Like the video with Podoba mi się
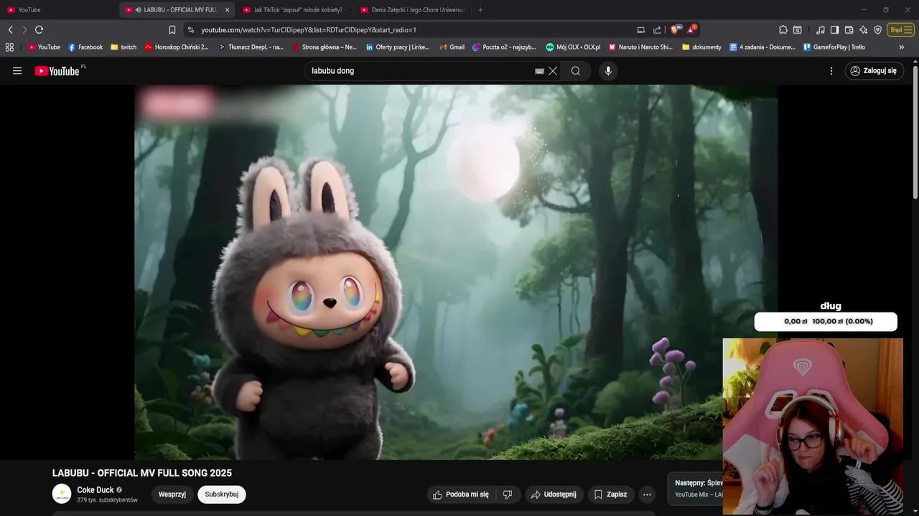This screenshot has width=919, height=516. tap(461, 494)
